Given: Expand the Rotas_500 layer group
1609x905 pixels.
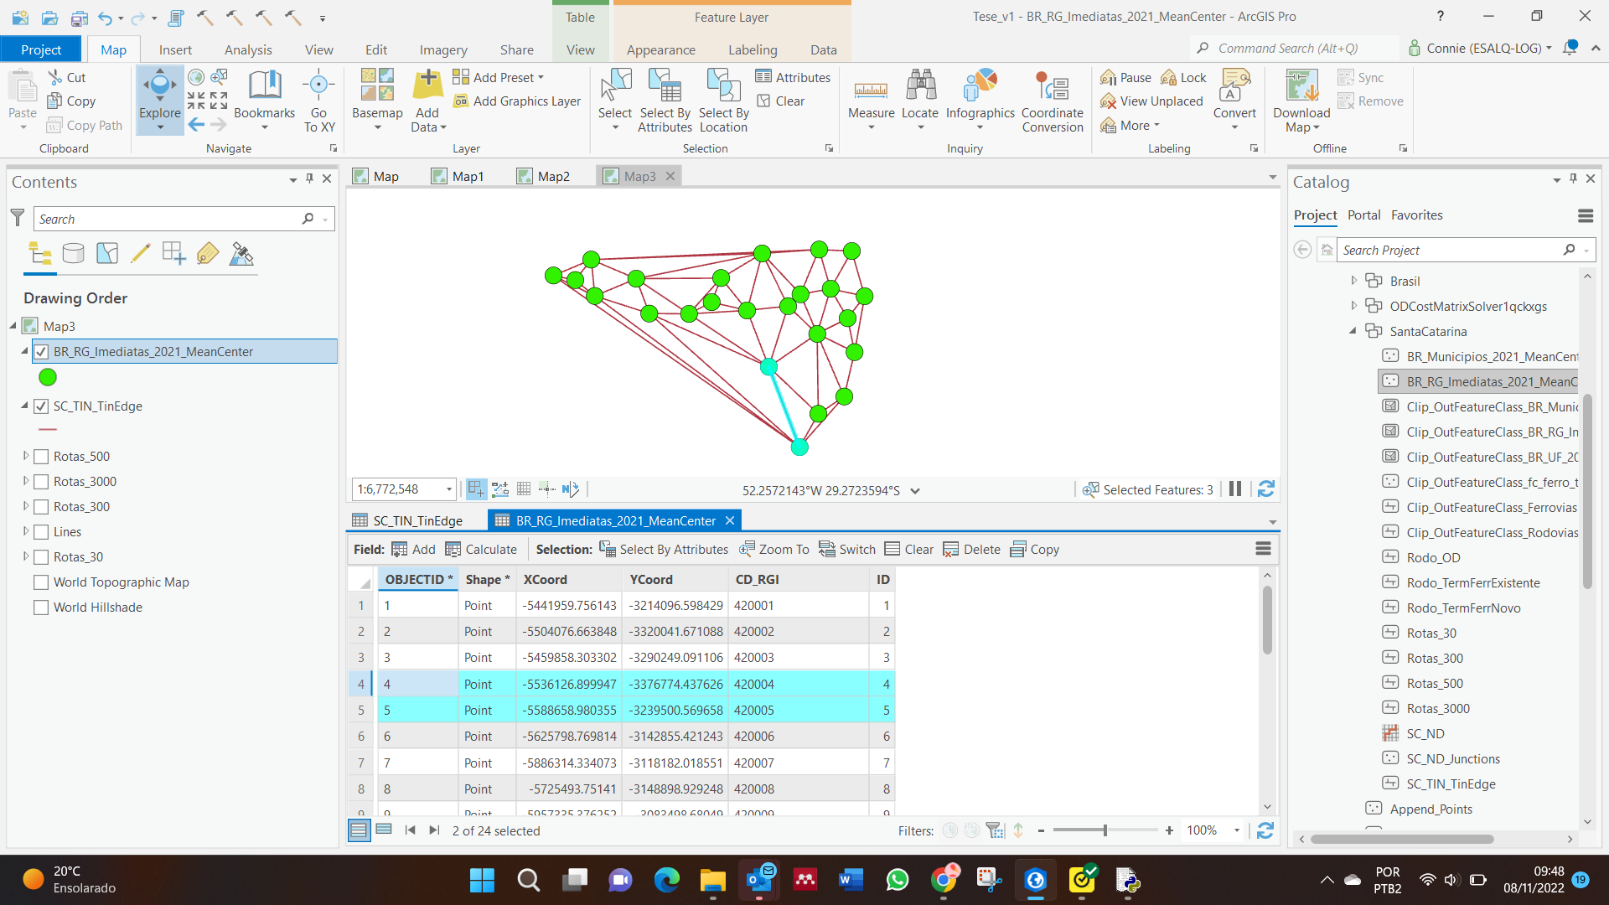Looking at the screenshot, I should tap(24, 456).
